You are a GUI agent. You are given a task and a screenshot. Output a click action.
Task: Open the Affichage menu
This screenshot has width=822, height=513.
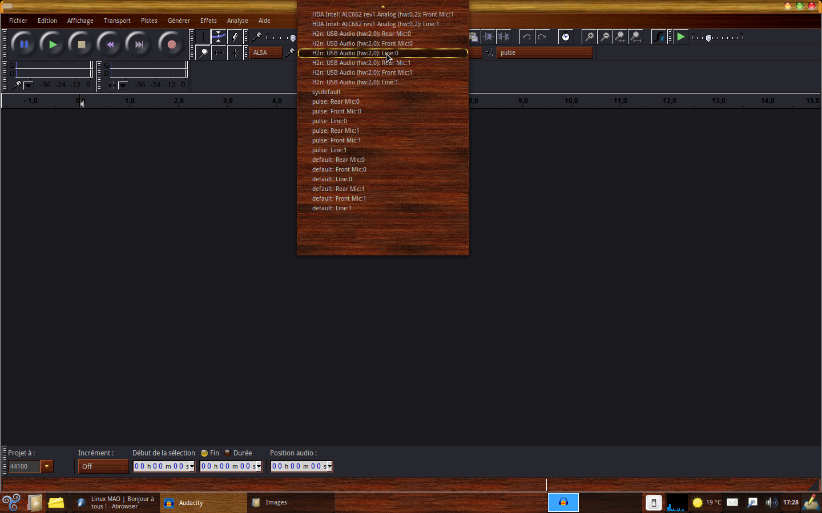point(80,21)
